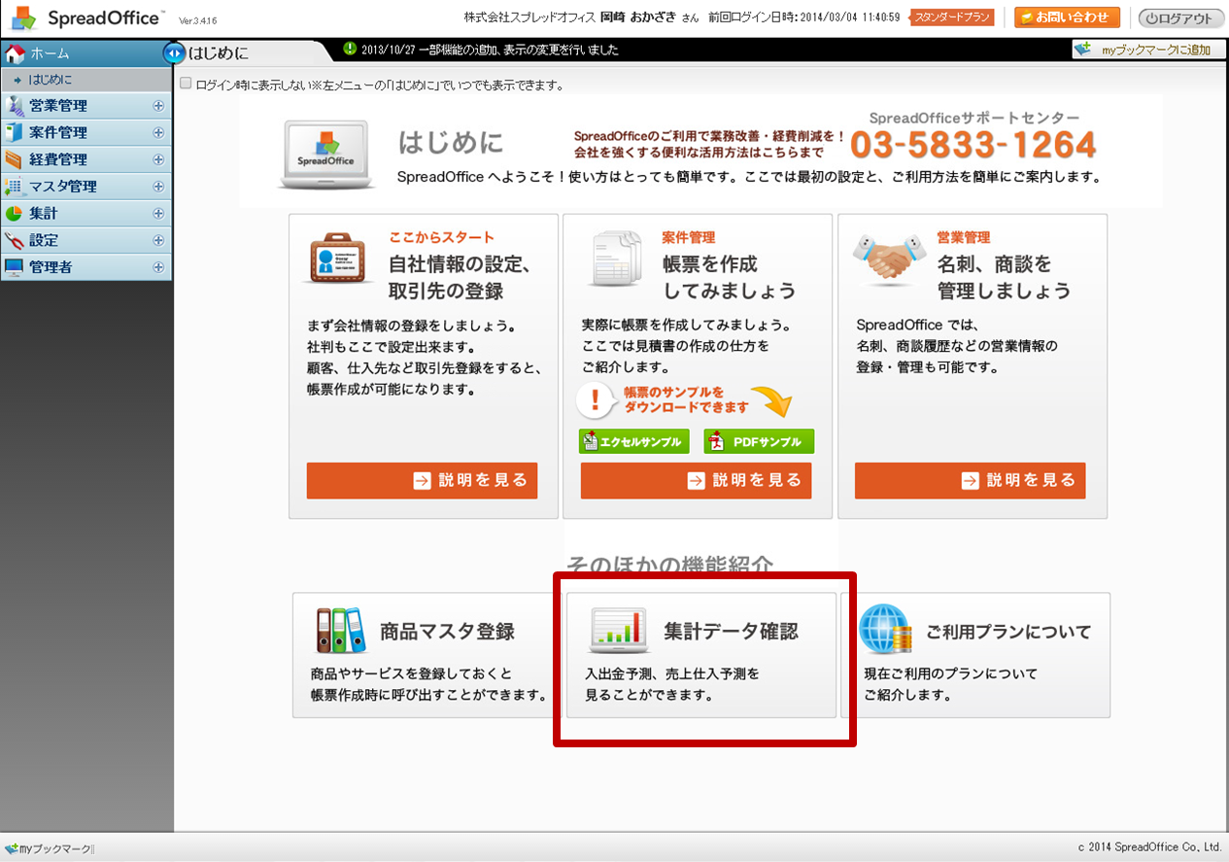Click the お問い合わせ button
Viewport: 1229px width, 862px height.
click(1067, 17)
